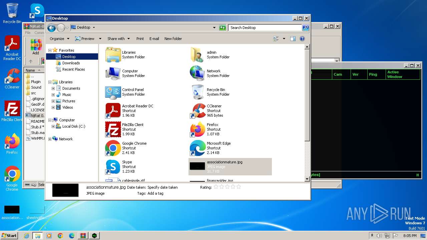Screen dimensions: 427x240
Task: Click the change view icon
Action: [276, 39]
